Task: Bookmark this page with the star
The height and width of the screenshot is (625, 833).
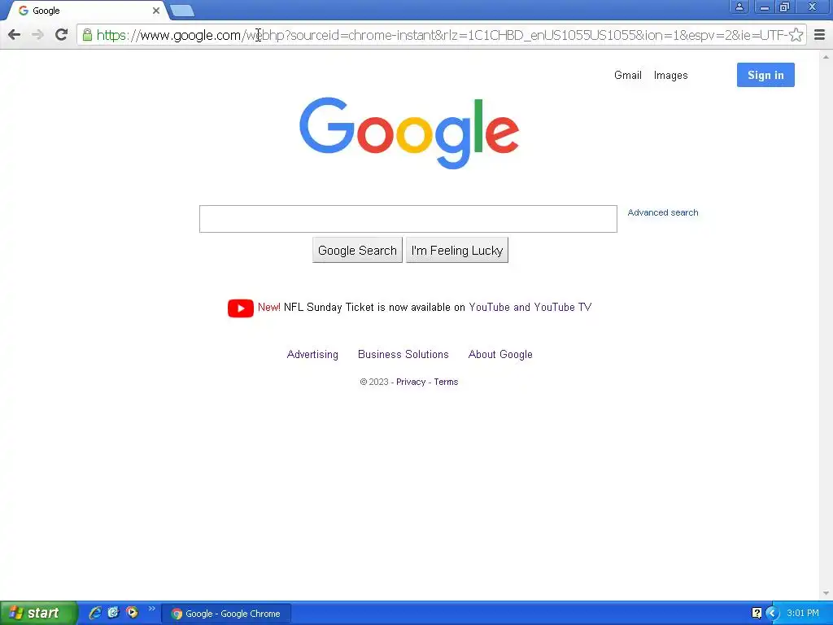Action: point(796,35)
